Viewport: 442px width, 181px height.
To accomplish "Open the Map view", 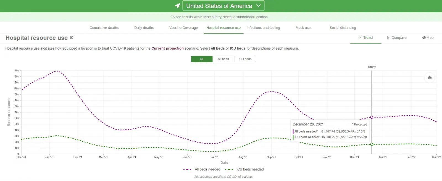I will (x=428, y=38).
